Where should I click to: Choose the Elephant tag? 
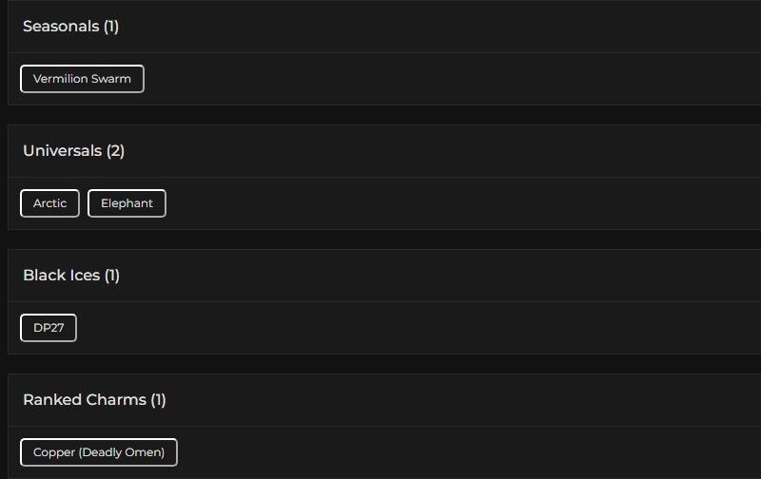point(127,203)
